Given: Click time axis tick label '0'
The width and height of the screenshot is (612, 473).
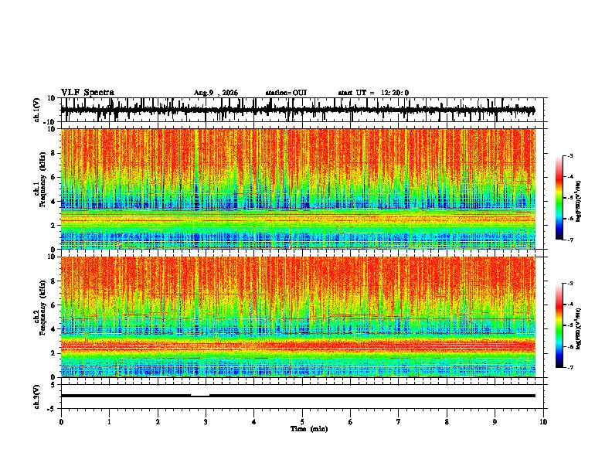Looking at the screenshot, I should point(61,422).
